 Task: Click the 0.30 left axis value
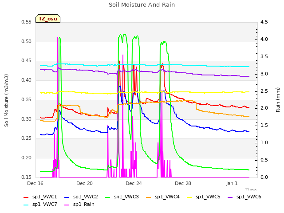click(x=27, y=119)
